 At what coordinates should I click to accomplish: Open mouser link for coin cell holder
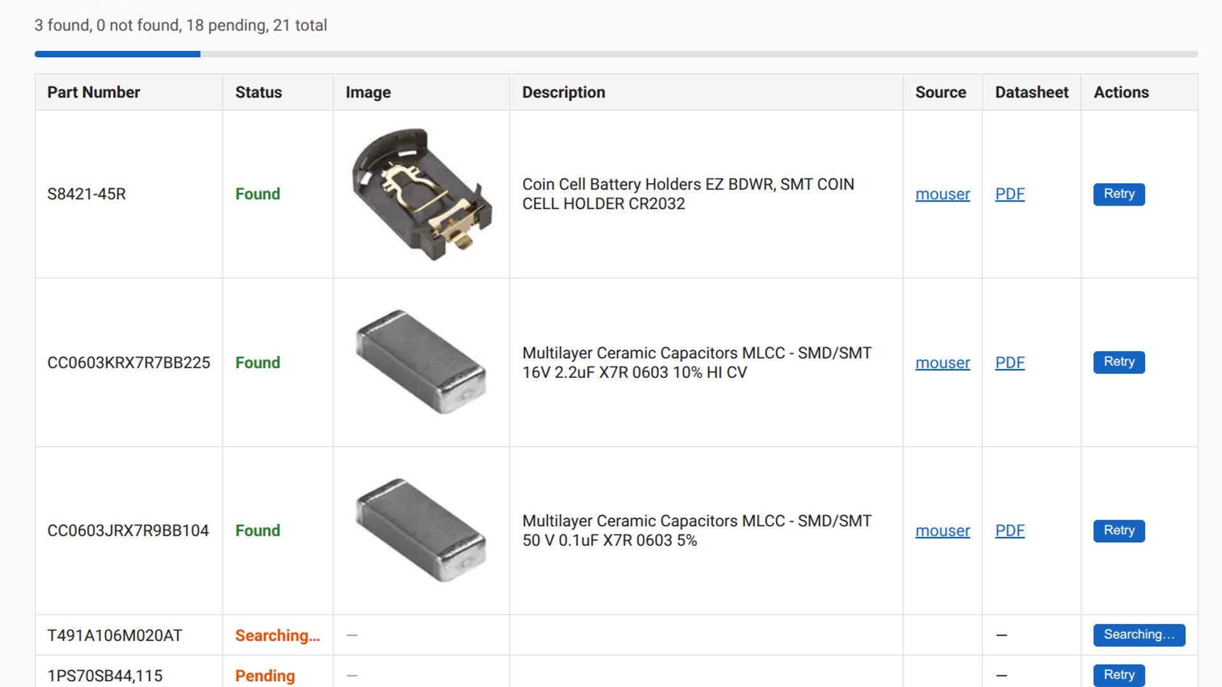coord(942,194)
